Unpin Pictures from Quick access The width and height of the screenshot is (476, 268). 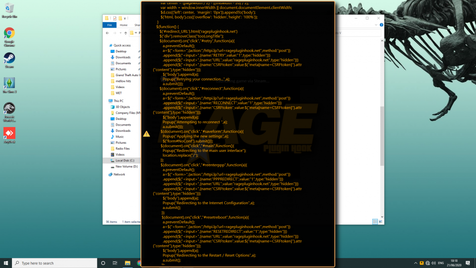139,69
